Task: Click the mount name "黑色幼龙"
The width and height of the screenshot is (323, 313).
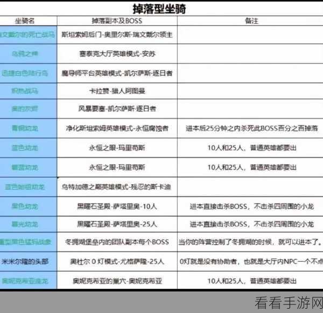Action: tap(25, 206)
